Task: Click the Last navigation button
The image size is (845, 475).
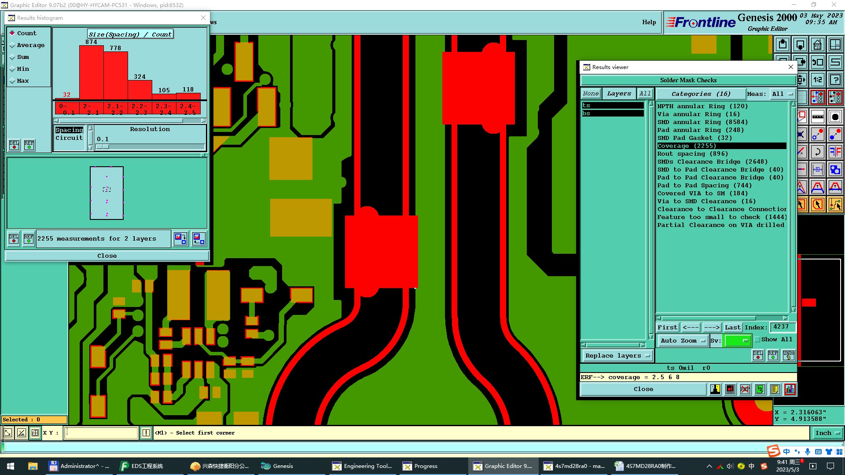Action: tap(732, 328)
